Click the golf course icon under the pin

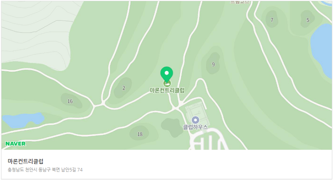coord(167,83)
